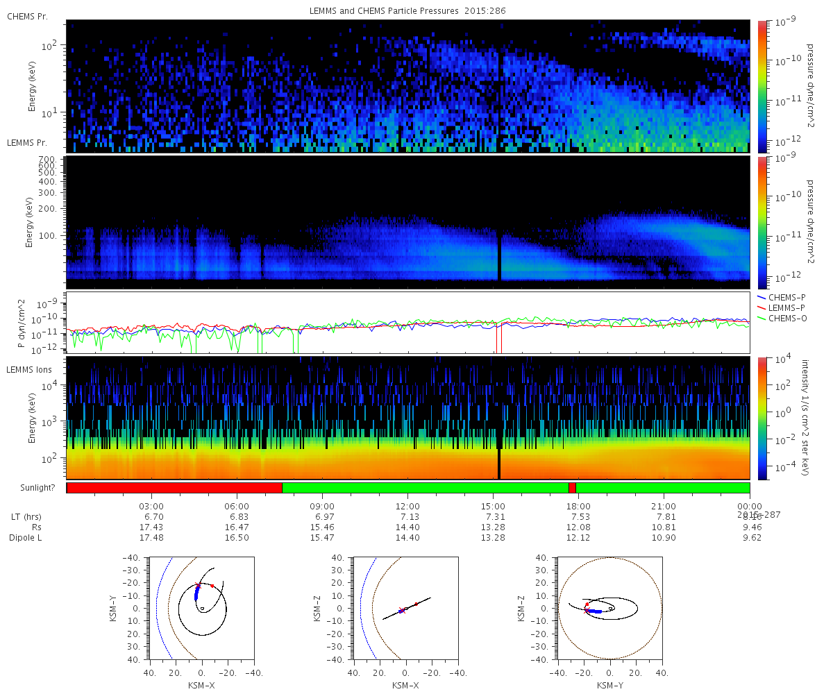Select the 'CHEMS Pr.' panel label
Screen dimensions: 833x694
click(x=27, y=16)
